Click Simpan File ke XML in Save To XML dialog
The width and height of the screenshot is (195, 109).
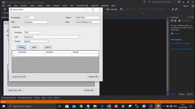coord(19,77)
